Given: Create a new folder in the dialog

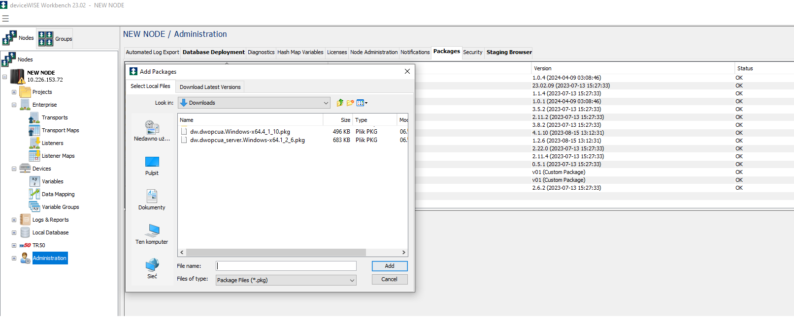Looking at the screenshot, I should pos(350,103).
